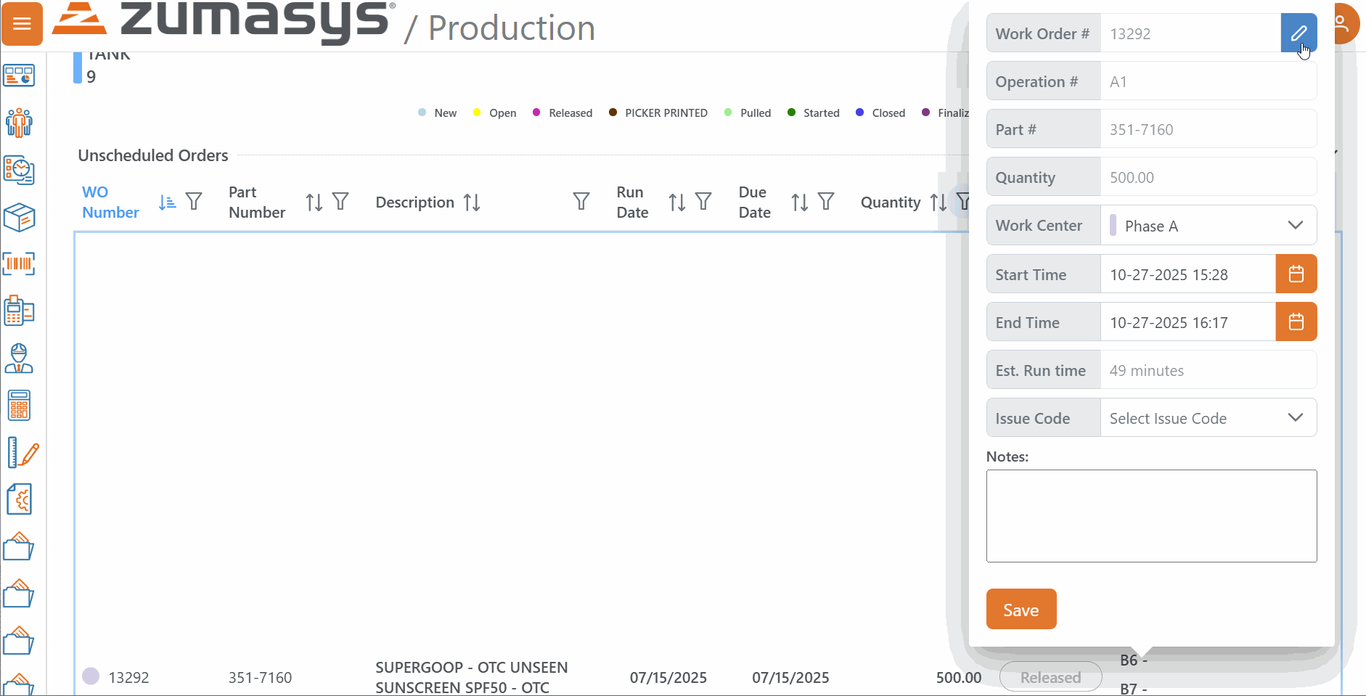Open the filter funnel on the Description column
Image resolution: width=1366 pixels, height=696 pixels.
point(581,202)
